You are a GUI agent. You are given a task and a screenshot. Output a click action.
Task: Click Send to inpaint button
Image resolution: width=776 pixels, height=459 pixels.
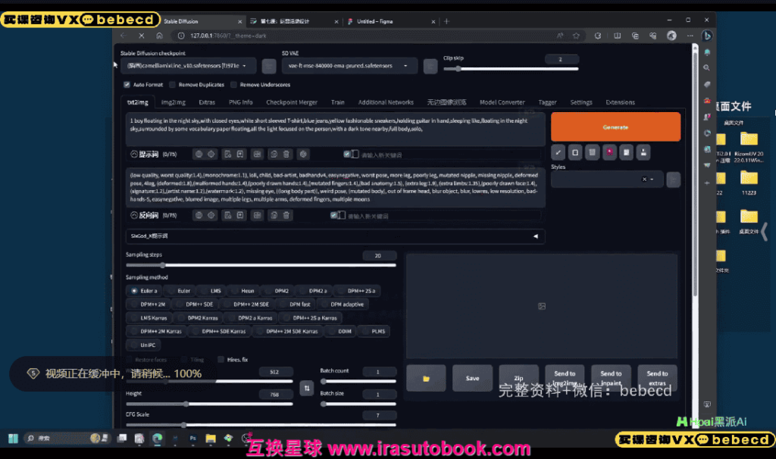pos(612,379)
